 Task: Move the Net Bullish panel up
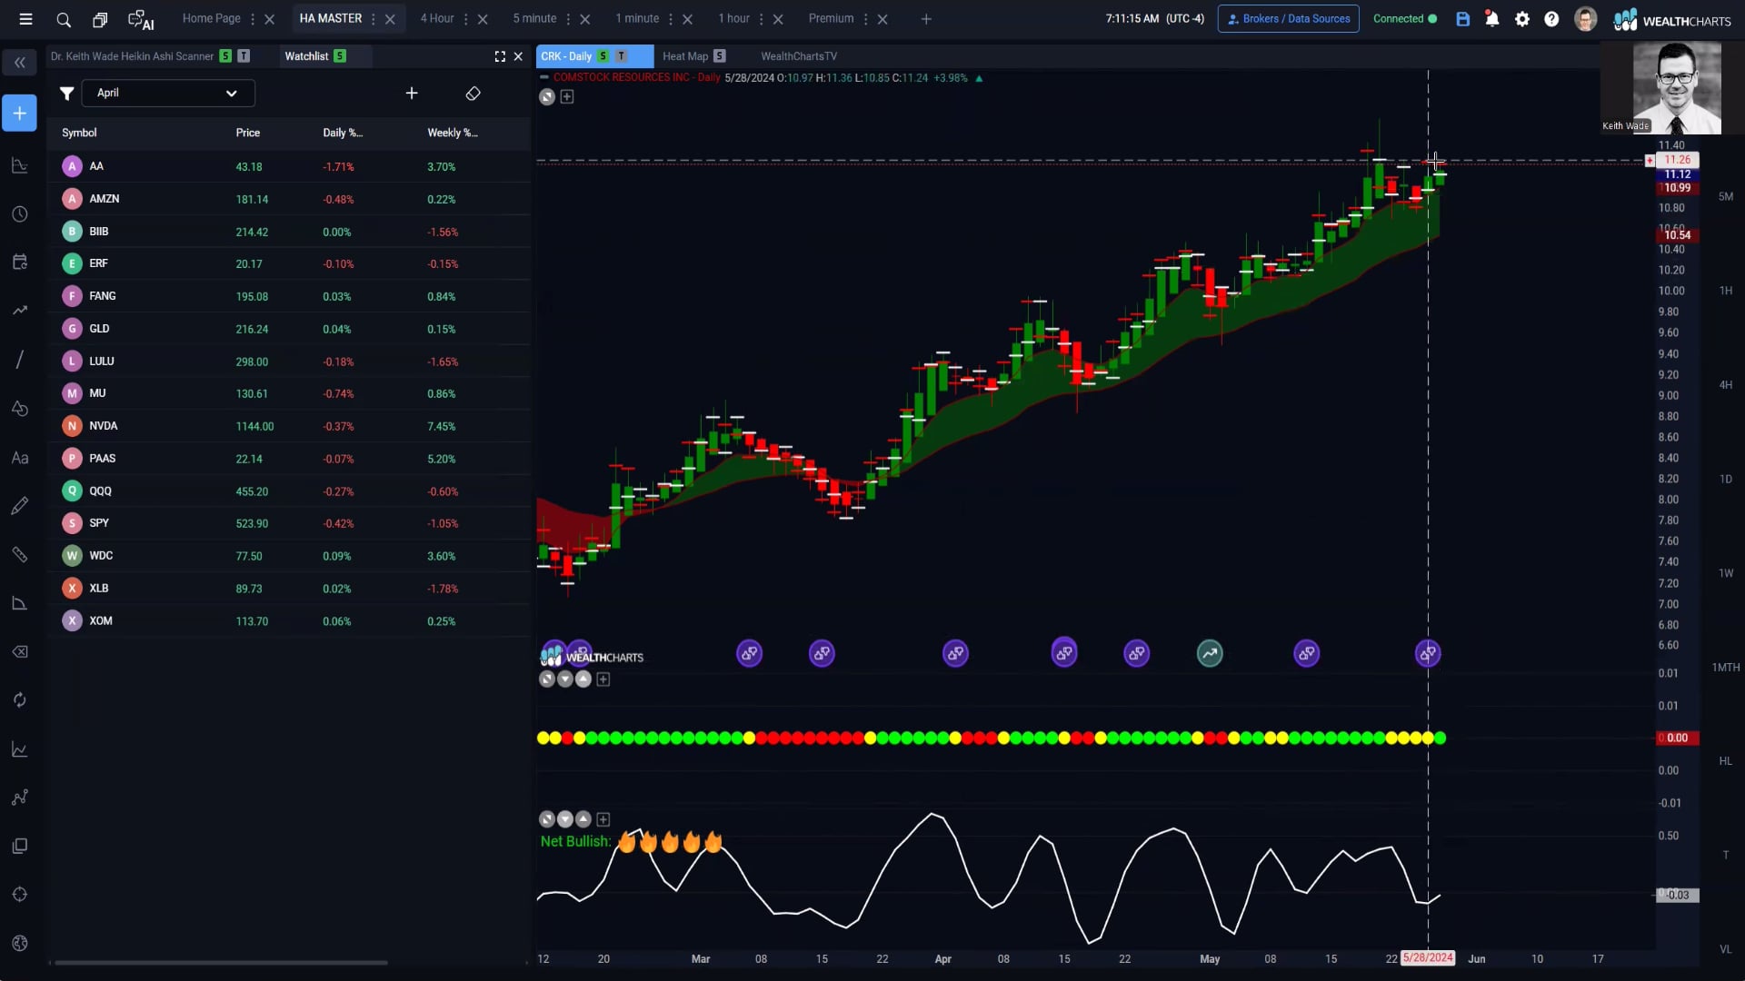click(583, 819)
